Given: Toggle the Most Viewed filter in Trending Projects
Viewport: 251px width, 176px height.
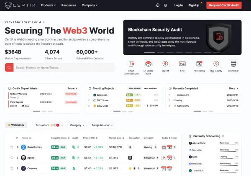Looking at the screenshot, I should click(134, 89).
